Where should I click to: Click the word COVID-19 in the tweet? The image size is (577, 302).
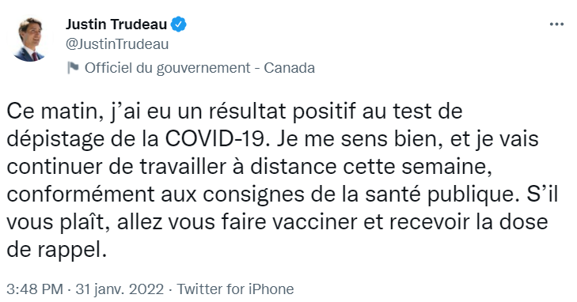click(214, 139)
